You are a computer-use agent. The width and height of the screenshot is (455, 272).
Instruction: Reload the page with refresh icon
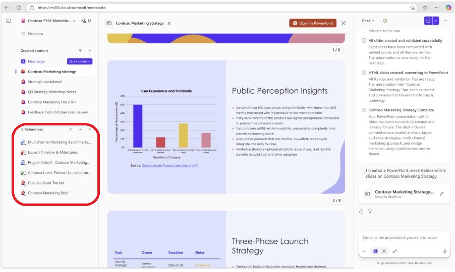pyautogui.click(x=18, y=8)
